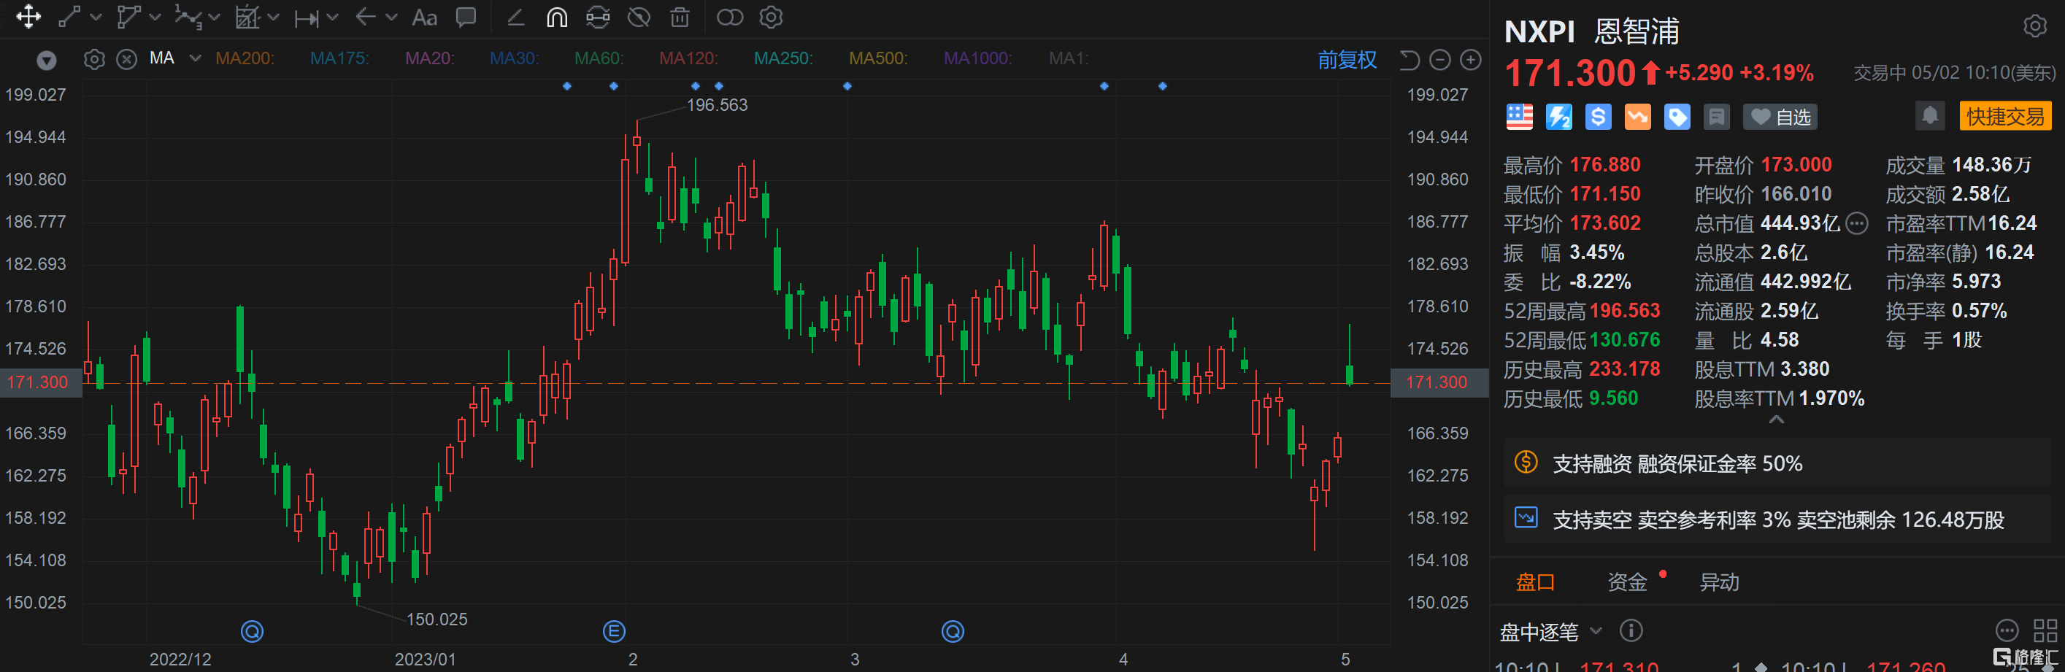Click the MA60 legend label
Image resolution: width=2065 pixels, height=672 pixels.
599,58
